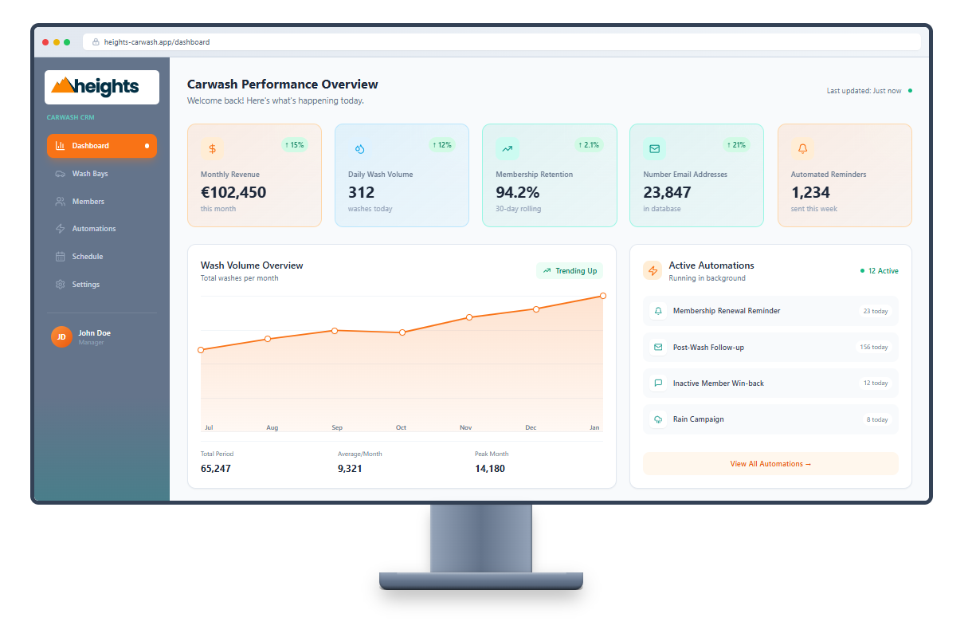Click the January data point on the wash chart
The height and width of the screenshot is (637, 972).
(x=602, y=295)
